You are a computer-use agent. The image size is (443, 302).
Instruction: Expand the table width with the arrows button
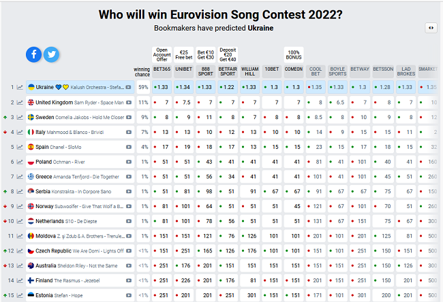(x=430, y=28)
